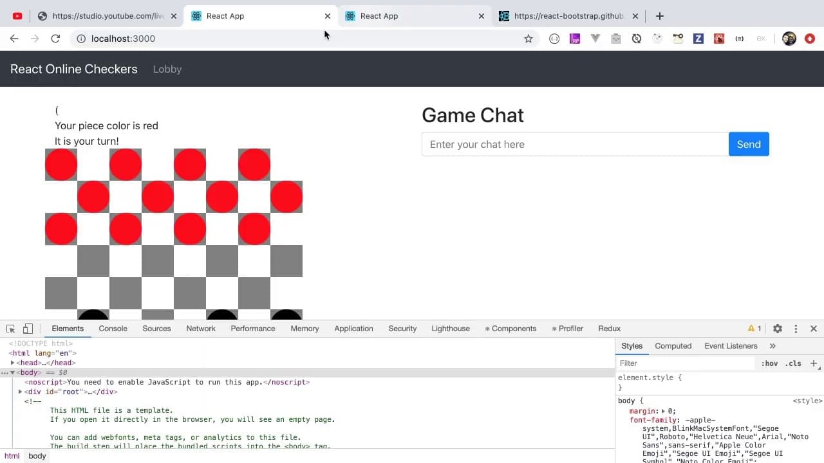Close the second React App tab
The image size is (824, 463).
[482, 16]
